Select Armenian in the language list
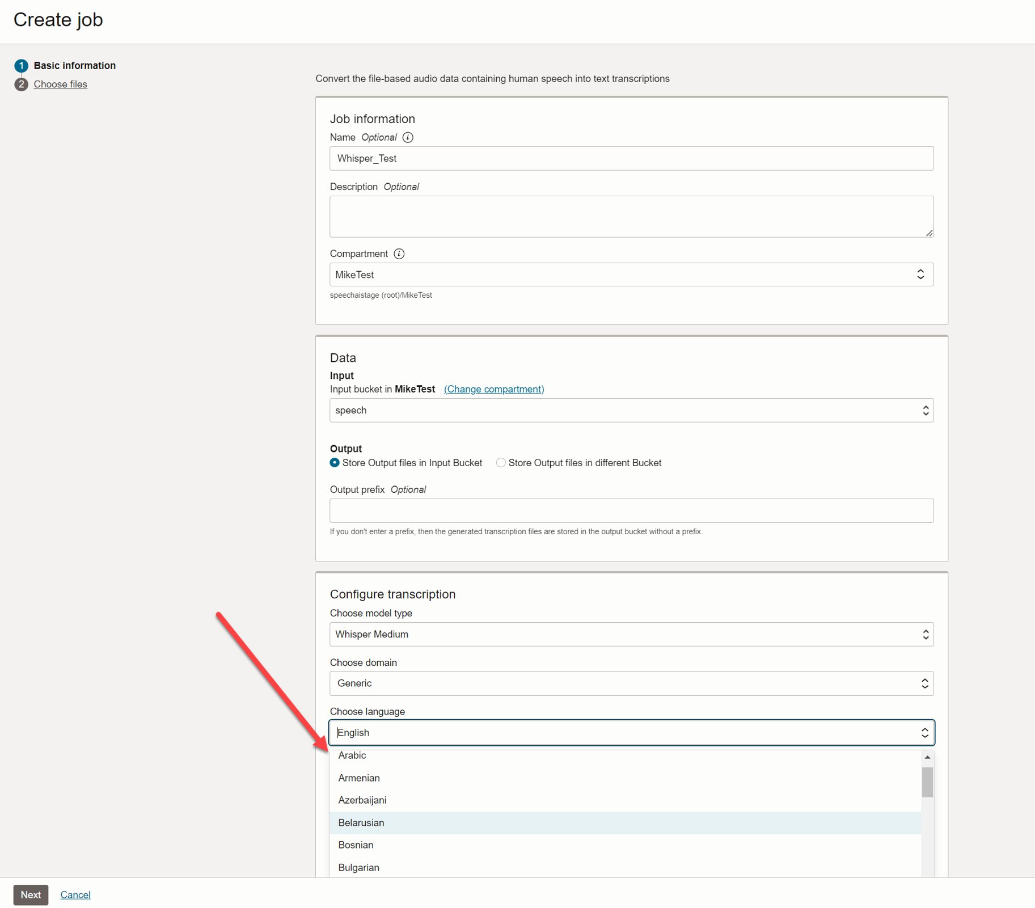The height and width of the screenshot is (908, 1035). (x=359, y=778)
